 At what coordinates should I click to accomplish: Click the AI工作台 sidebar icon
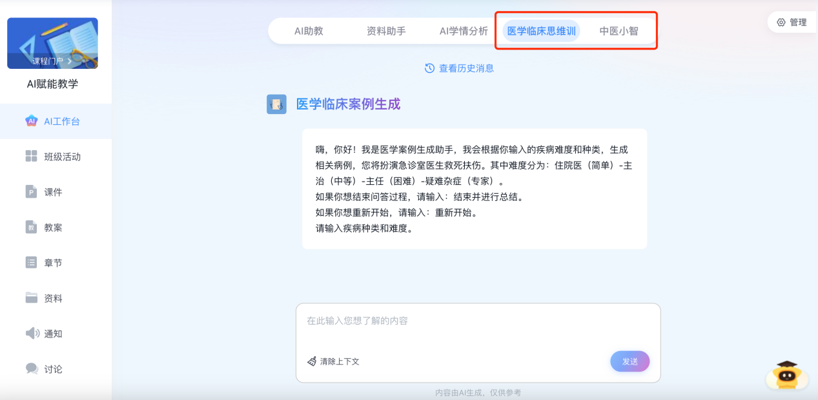coord(31,121)
